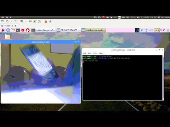Screen dimensions: 170x127
Task: Click the red record indicator in top bar
Action: pyautogui.click(x=103, y=17)
